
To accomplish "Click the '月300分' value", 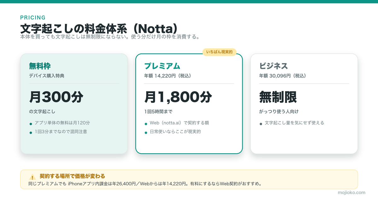I will (x=56, y=97).
